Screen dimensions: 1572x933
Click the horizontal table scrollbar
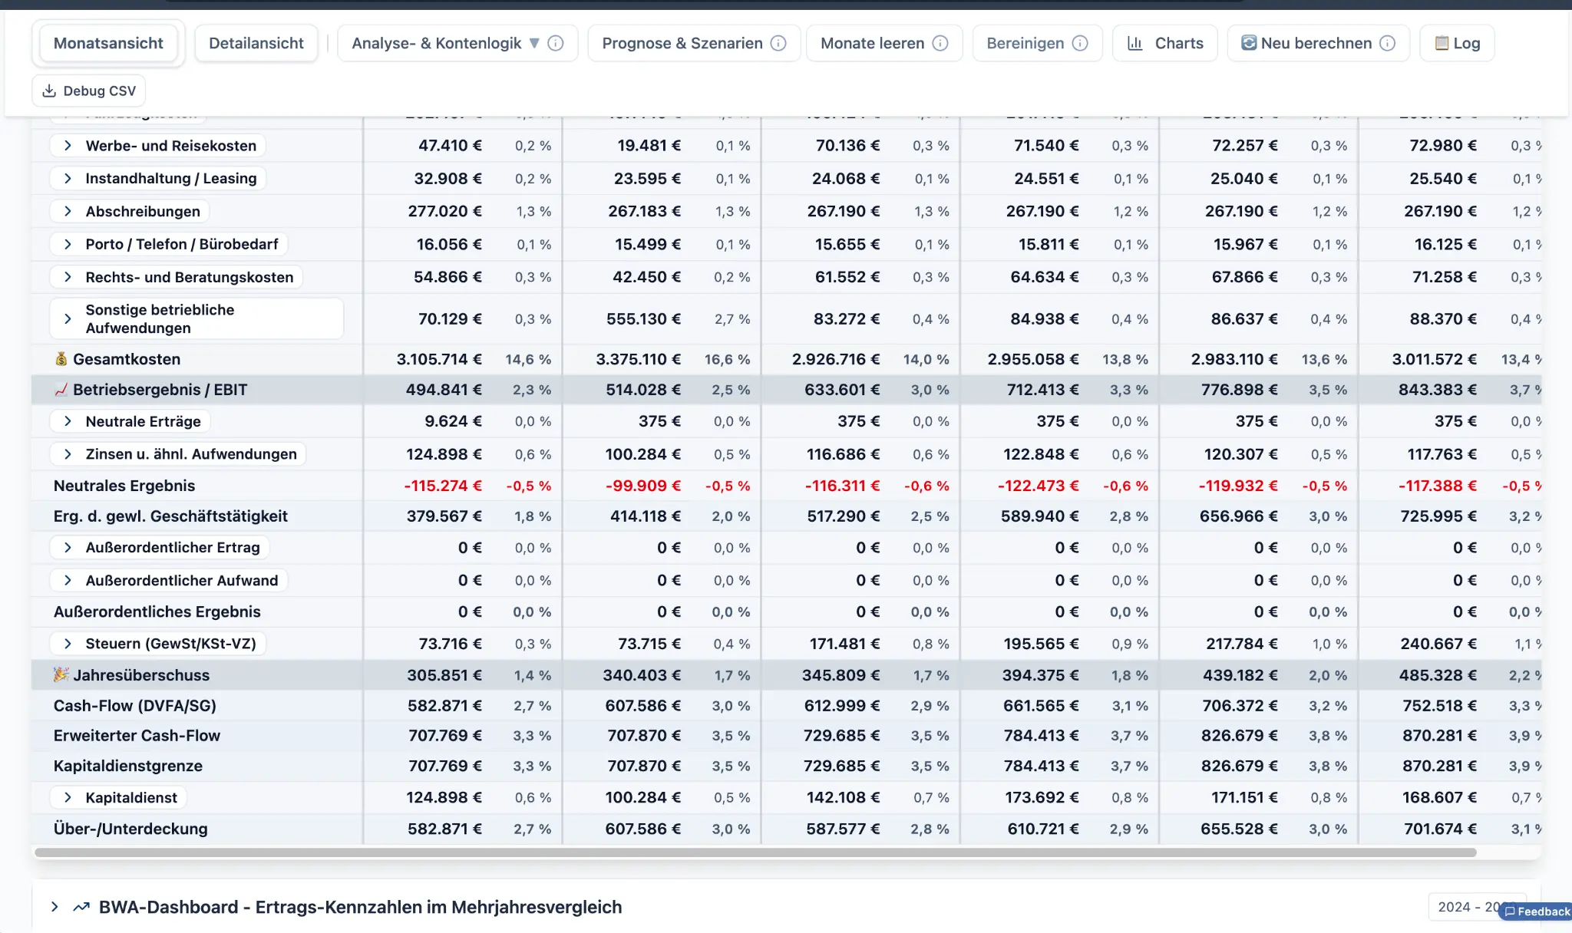pos(755,852)
